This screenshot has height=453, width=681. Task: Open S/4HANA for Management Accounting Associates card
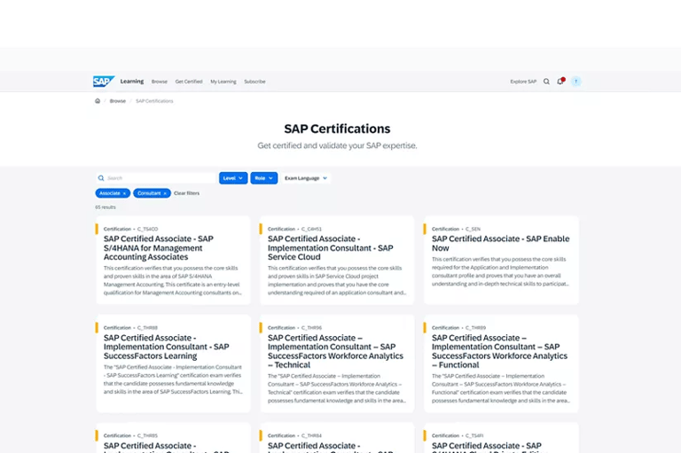(x=173, y=260)
